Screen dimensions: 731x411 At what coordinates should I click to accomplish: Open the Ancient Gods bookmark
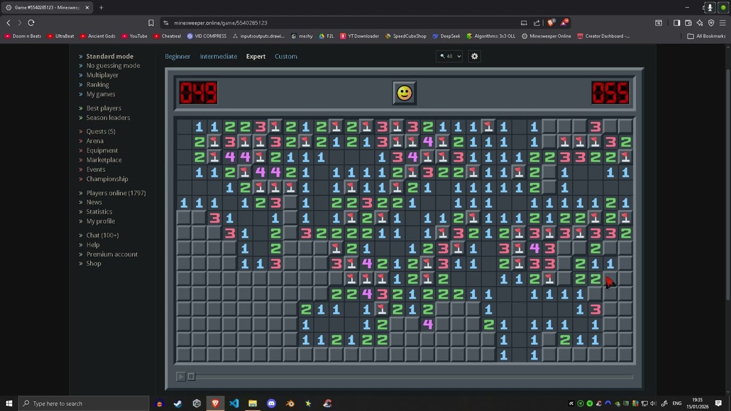[x=97, y=36]
